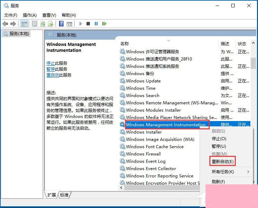This screenshot has height=208, width=258.
Task: Click the vertical scrollbar up arrow
Action: click(x=253, y=43)
